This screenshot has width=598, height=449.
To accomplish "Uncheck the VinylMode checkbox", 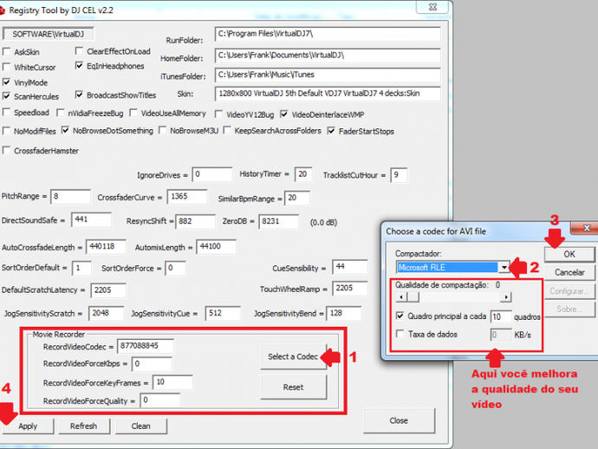I will pos(6,82).
